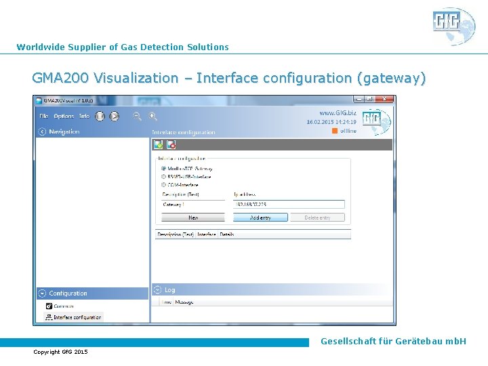The image size is (488, 366).
Task: Click the zoom in magnifier icon
Action: coord(152,117)
